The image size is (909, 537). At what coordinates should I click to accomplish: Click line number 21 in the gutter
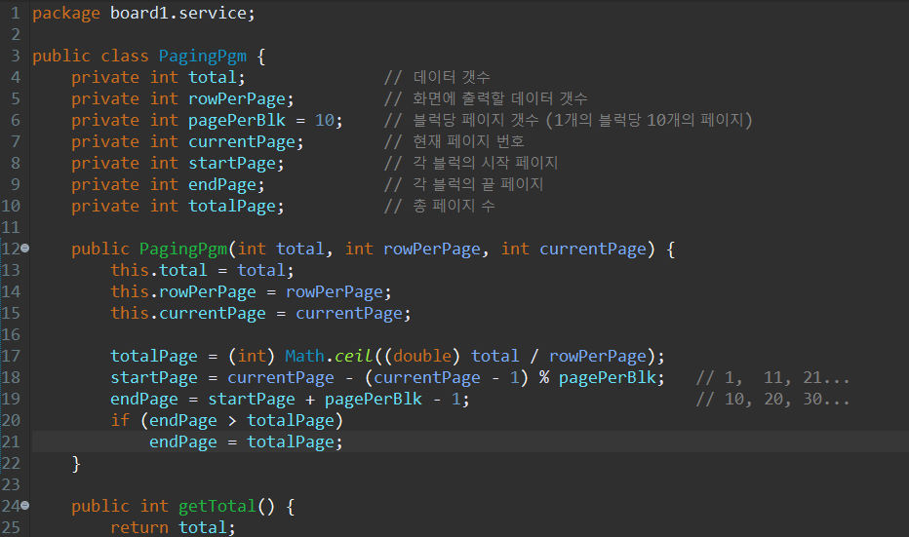coord(11,442)
